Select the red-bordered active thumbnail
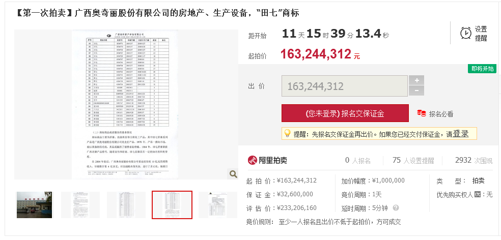Image resolution: width=501 pixels, height=240 pixels. pos(172,205)
